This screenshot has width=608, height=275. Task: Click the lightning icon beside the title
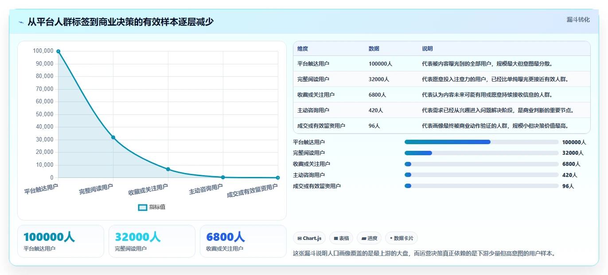(21, 22)
